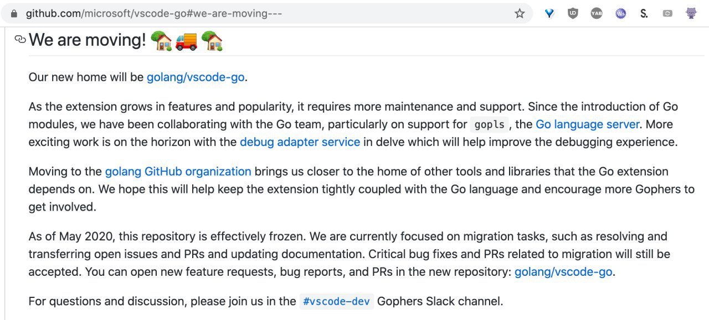The height and width of the screenshot is (320, 709).
Task: Open the purple cat extension icon
Action: pyautogui.click(x=691, y=13)
